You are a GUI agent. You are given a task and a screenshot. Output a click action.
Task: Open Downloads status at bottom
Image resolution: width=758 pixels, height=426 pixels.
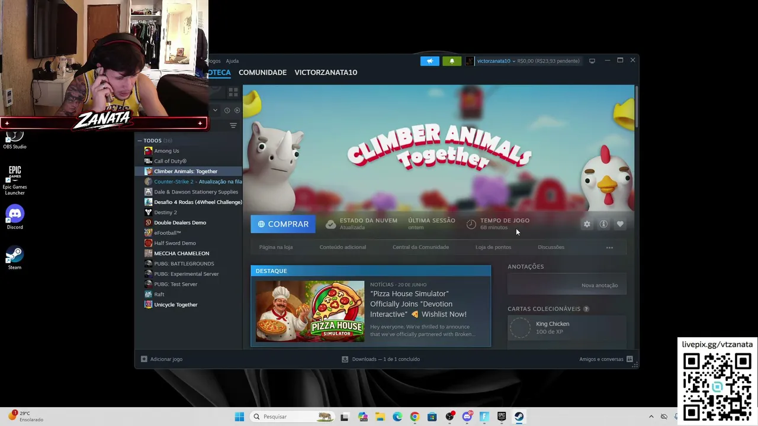coord(381,359)
